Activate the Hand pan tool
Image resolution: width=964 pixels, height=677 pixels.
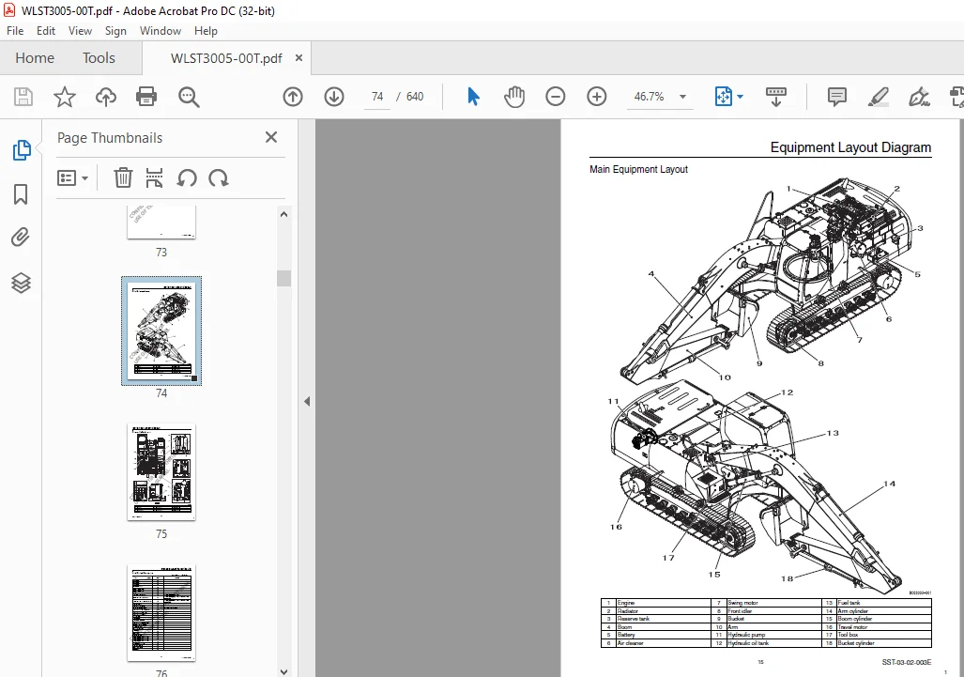[514, 97]
